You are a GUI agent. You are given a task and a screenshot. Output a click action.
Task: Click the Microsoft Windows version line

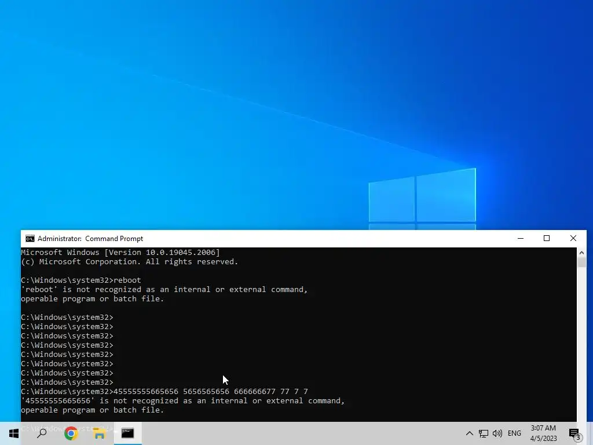(x=120, y=253)
